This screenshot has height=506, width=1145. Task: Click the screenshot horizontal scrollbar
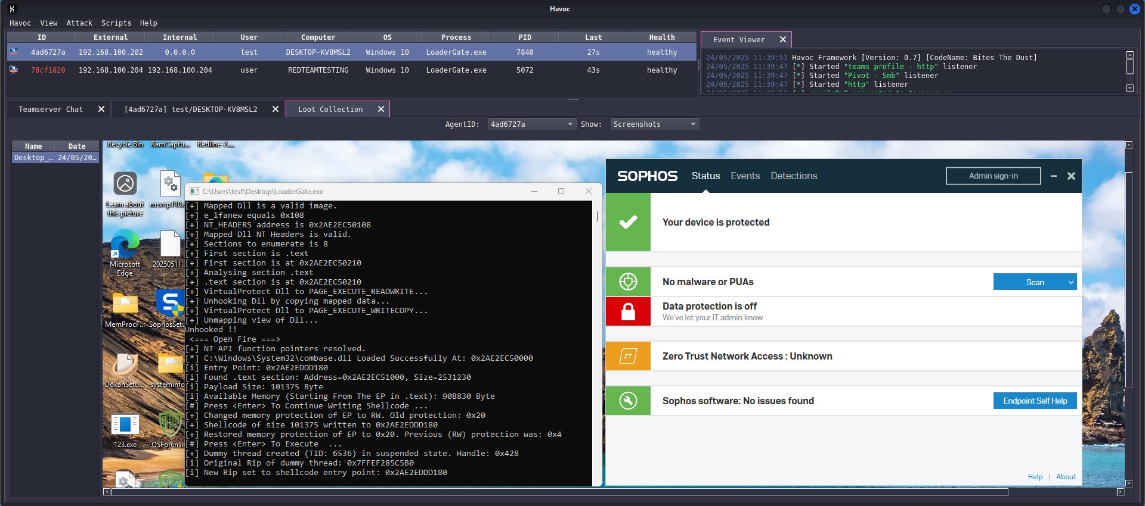(x=560, y=492)
